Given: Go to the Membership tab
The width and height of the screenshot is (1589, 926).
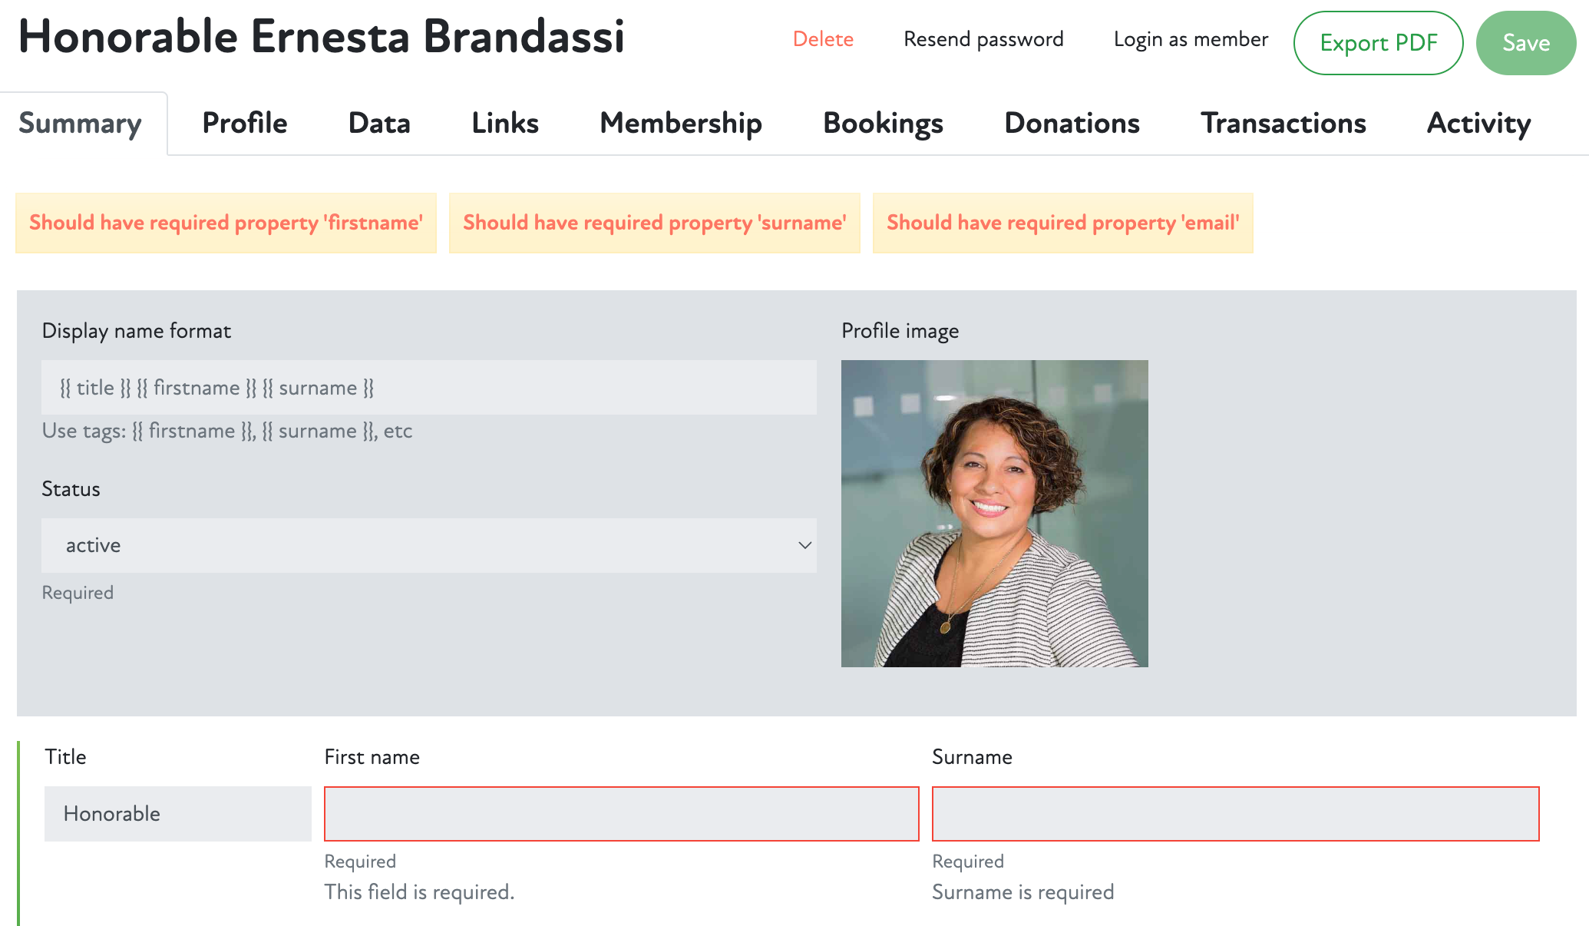Looking at the screenshot, I should pyautogui.click(x=680, y=124).
